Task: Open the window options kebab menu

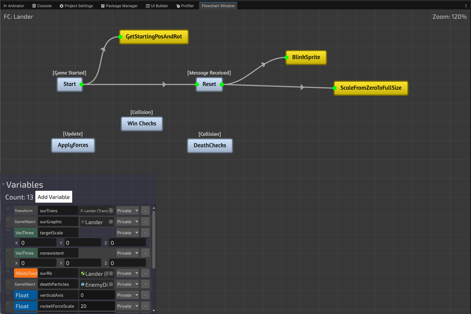Action: (466, 6)
